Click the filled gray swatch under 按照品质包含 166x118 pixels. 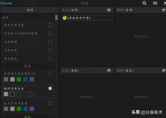(x=6, y=94)
